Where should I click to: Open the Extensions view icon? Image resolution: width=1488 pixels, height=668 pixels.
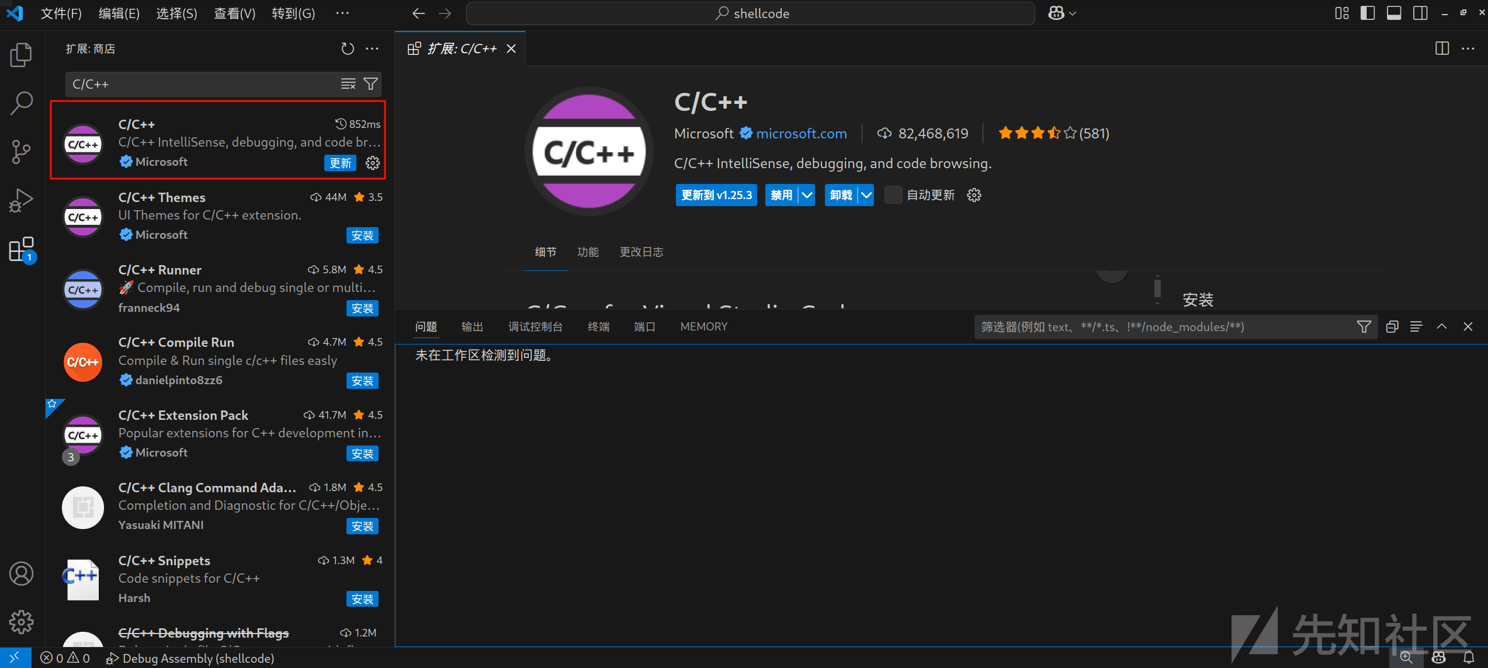coord(22,249)
